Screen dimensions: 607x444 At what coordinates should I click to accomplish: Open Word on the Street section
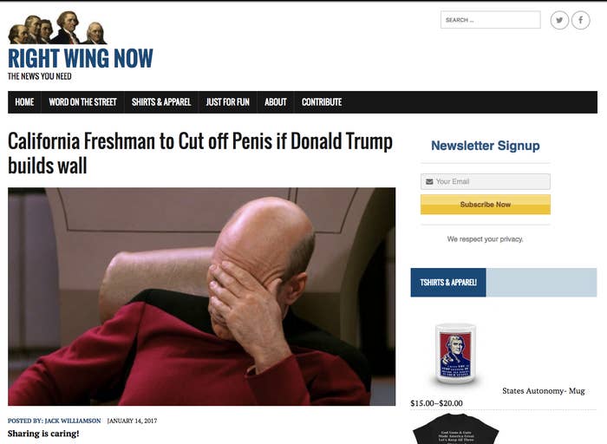82,102
